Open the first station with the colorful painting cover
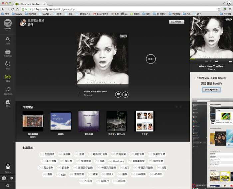Image resolution: width=233 pixels, height=189 pixels. click(x=33, y=121)
